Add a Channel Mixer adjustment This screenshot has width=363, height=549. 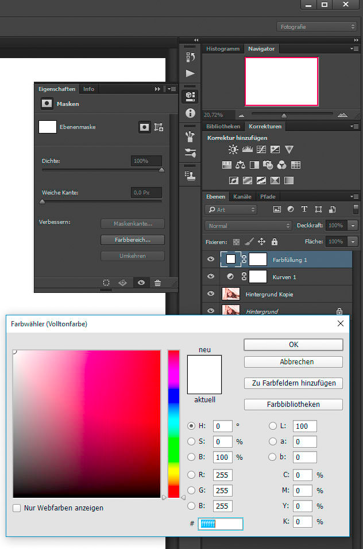281,165
